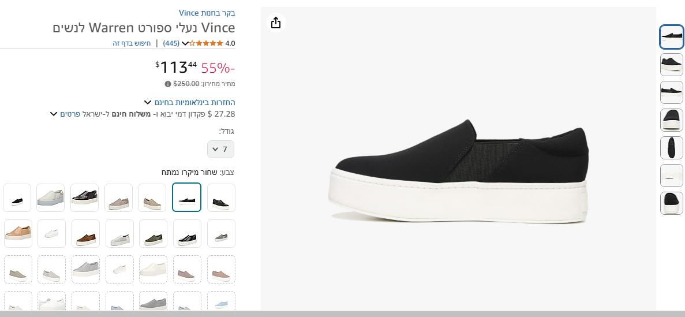Select the first side-view thumbnail

[x=671, y=37]
